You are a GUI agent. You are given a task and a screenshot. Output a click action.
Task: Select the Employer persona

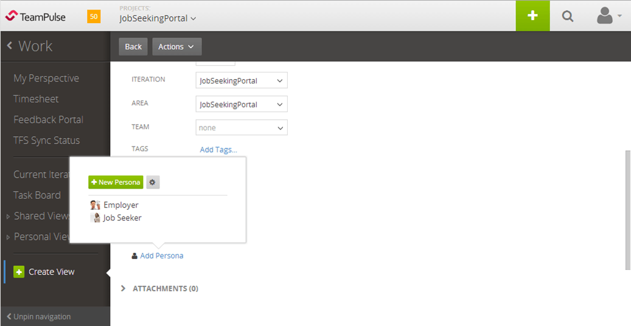(x=120, y=205)
